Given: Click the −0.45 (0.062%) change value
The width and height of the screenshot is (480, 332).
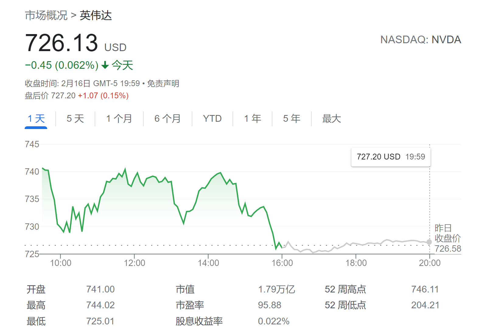Looking at the screenshot, I should point(62,65).
